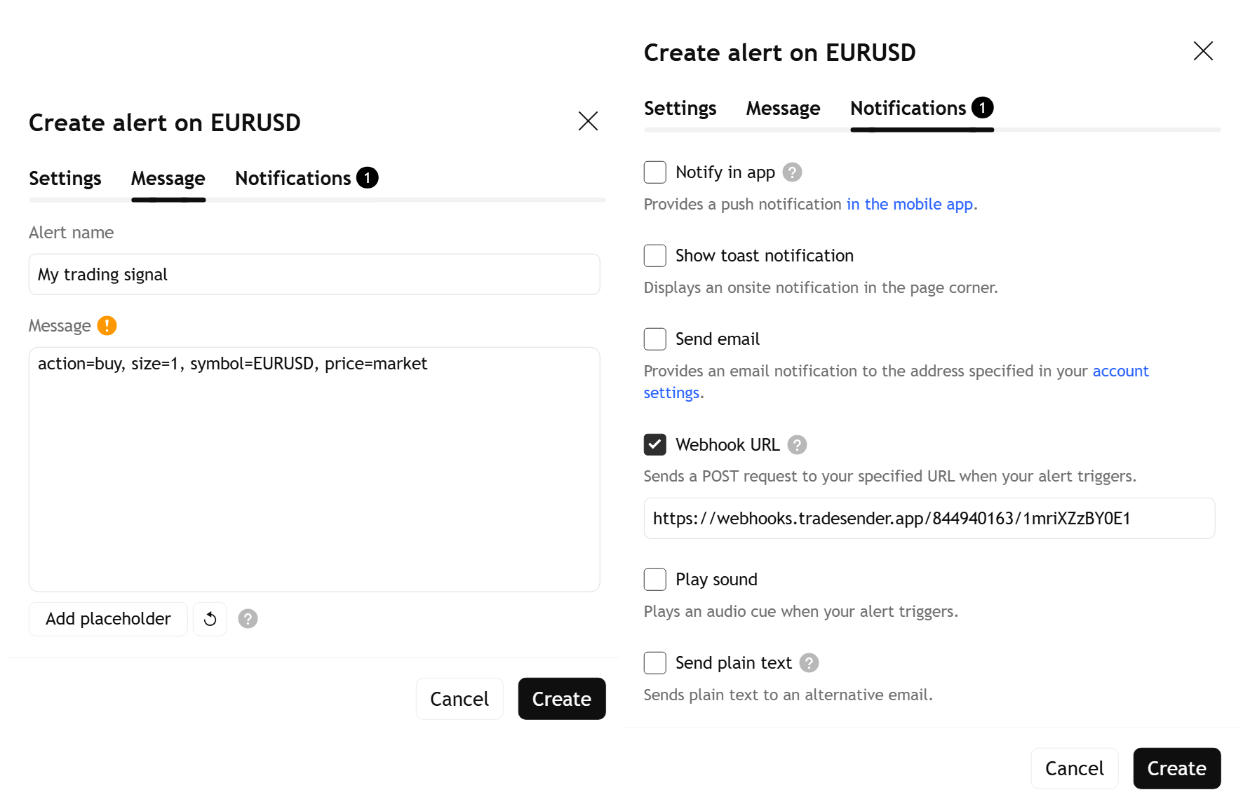Image resolution: width=1243 pixels, height=811 pixels.
Task: Enable Notify in app notifications
Action: (654, 172)
